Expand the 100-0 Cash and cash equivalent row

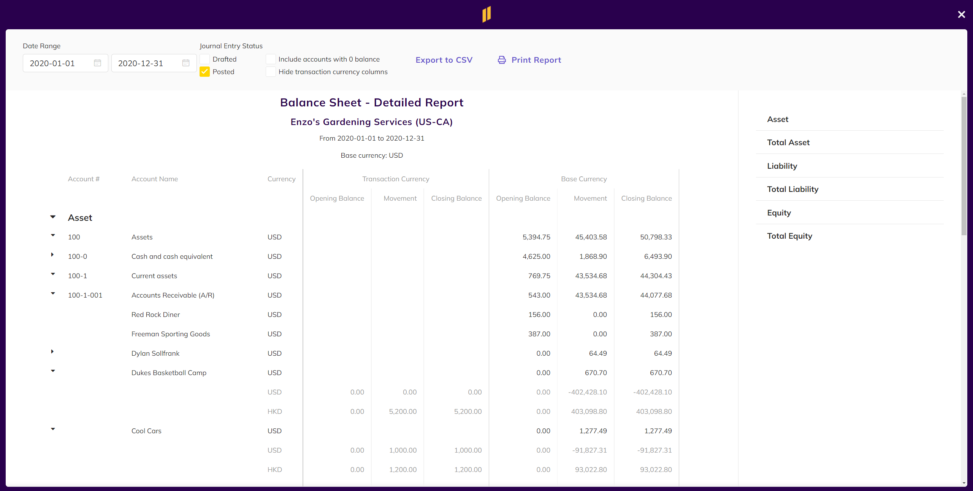[52, 255]
